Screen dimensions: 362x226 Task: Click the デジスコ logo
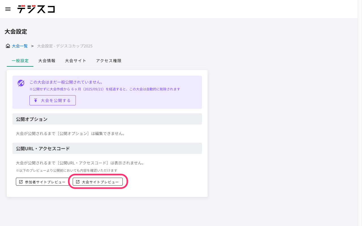point(36,9)
